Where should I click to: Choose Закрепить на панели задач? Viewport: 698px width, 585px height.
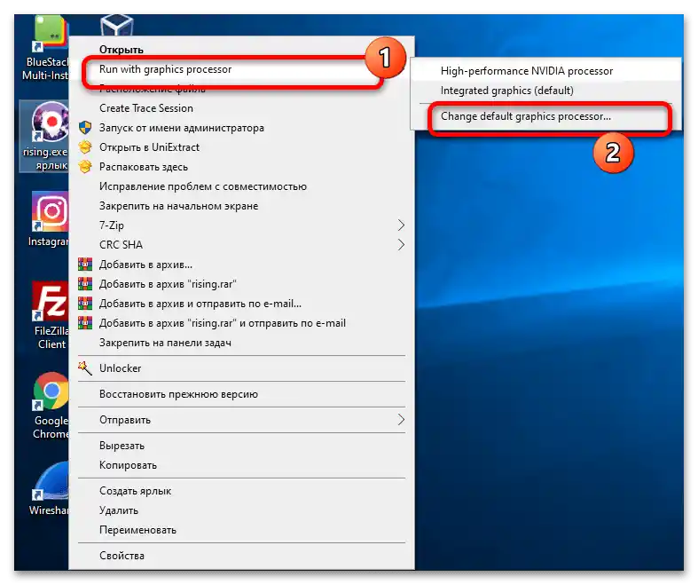coord(241,343)
